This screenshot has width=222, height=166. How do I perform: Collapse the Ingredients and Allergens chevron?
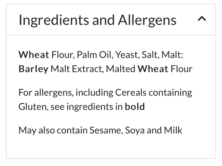202,19
